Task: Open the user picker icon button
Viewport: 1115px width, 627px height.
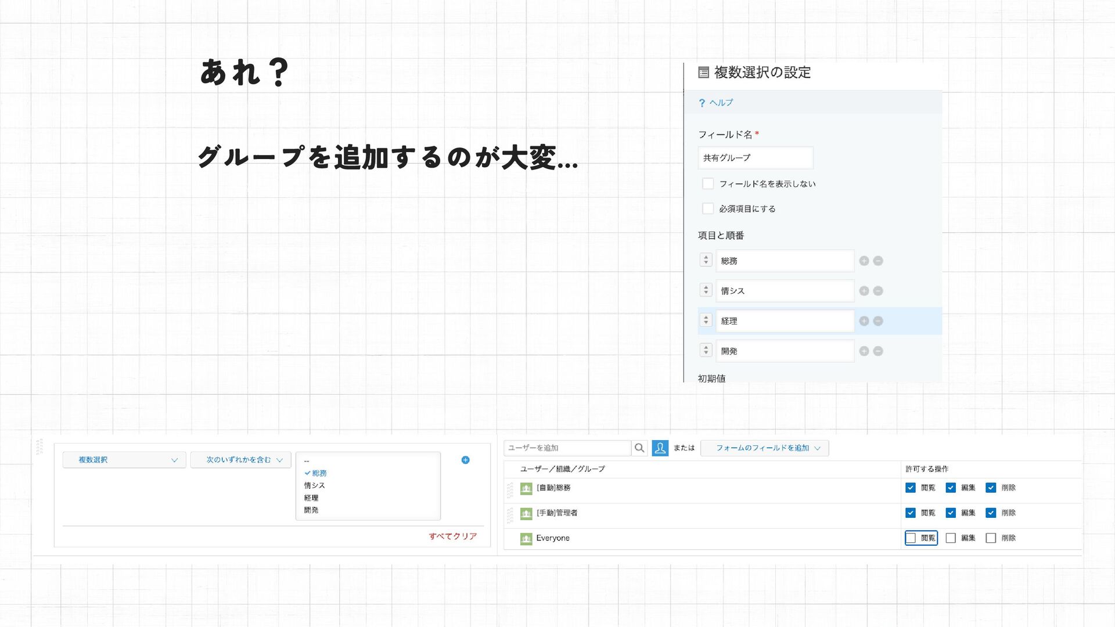Action: [660, 448]
